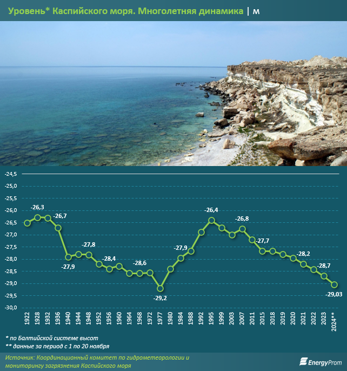Click the y-axis label '-28,0'
The width and height of the screenshot is (347, 371).
[x=11, y=260]
